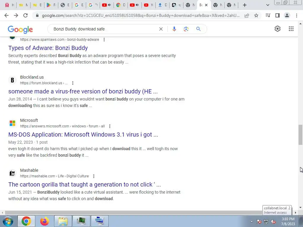Click the horizontal scrollbar left arrow

(x=2, y=213)
